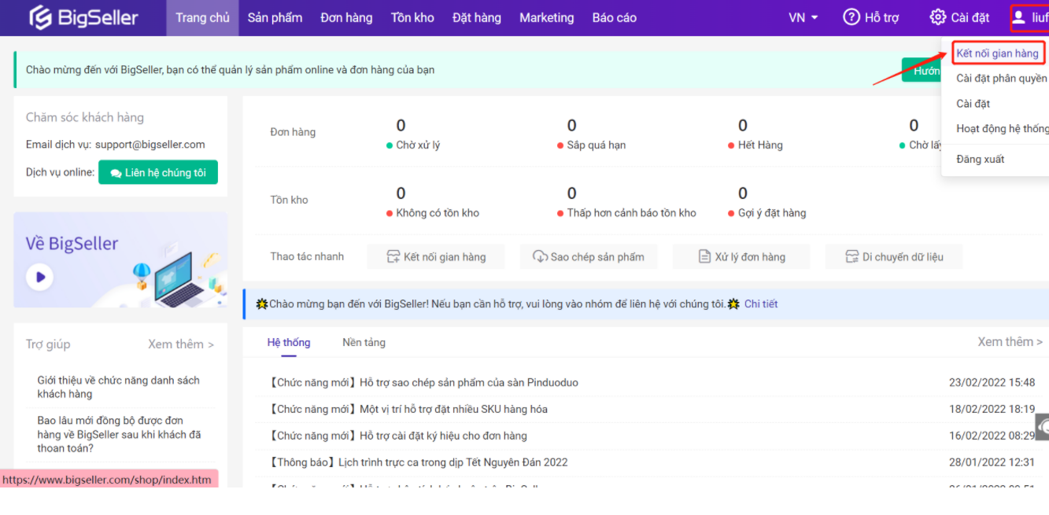Open the Pinduoduo product copy announcement
The width and height of the screenshot is (1049, 515).
point(424,383)
